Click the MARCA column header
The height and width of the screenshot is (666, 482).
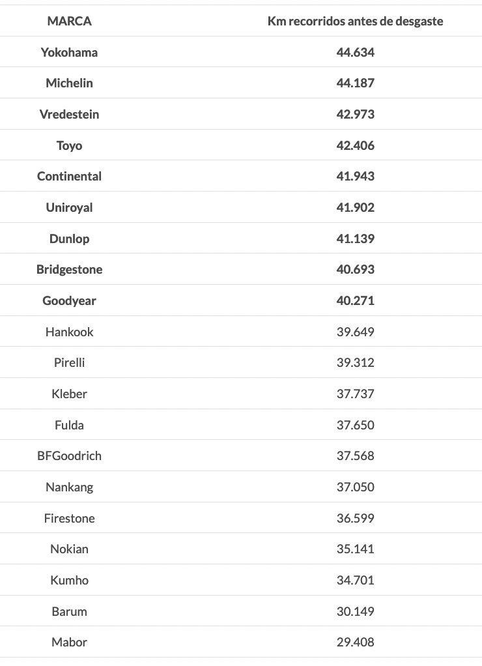(69, 21)
